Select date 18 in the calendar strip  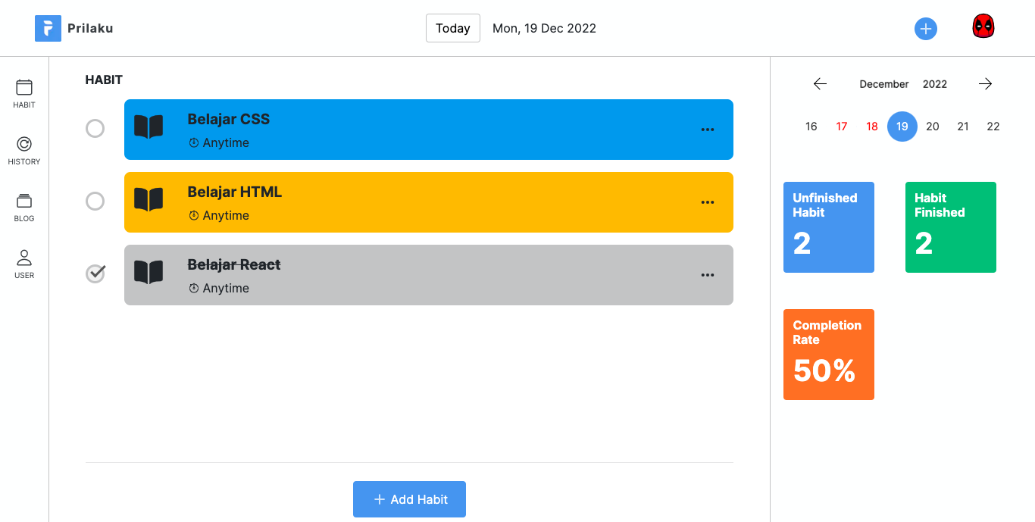pyautogui.click(x=872, y=127)
